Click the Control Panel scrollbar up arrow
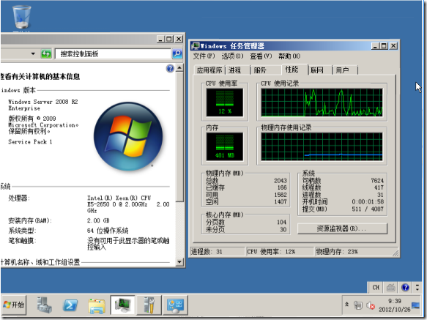 coord(179,67)
